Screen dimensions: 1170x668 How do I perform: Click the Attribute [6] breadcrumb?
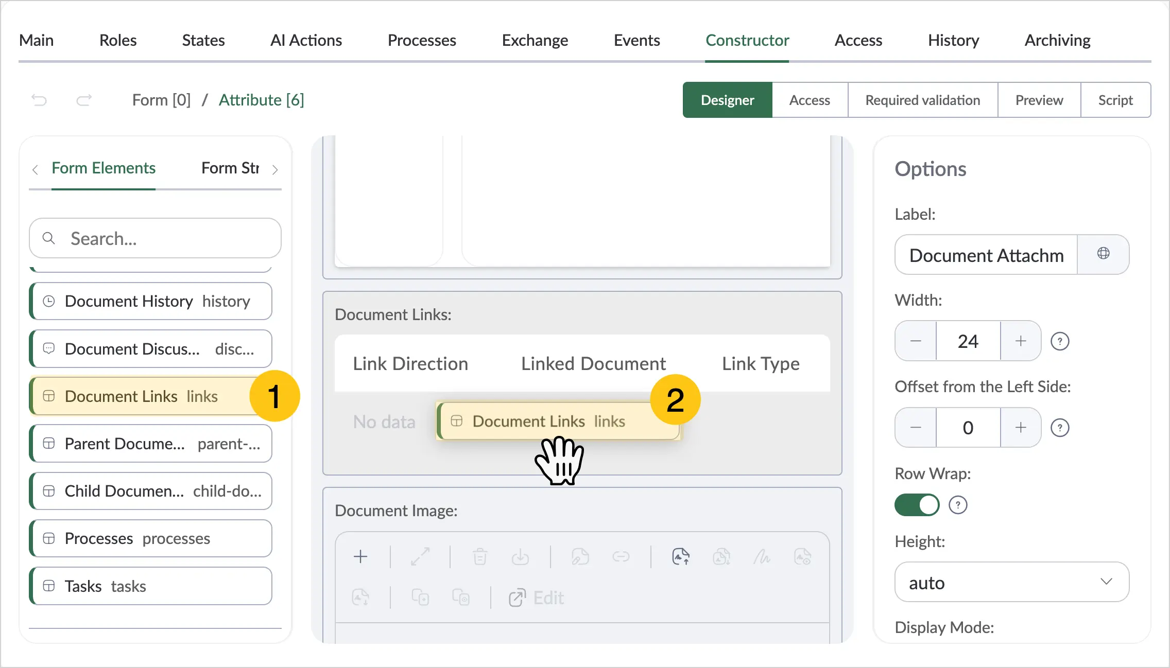262,100
